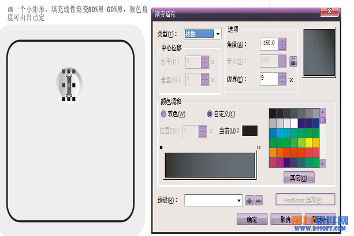The width and height of the screenshot is (354, 236).
Task: Click the vertical offset down arrow
Action: pyautogui.click(x=205, y=83)
